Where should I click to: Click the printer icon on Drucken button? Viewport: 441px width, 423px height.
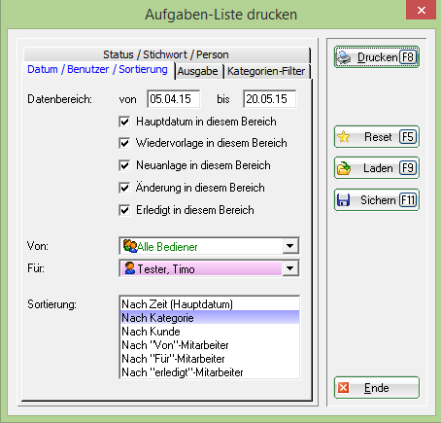344,57
